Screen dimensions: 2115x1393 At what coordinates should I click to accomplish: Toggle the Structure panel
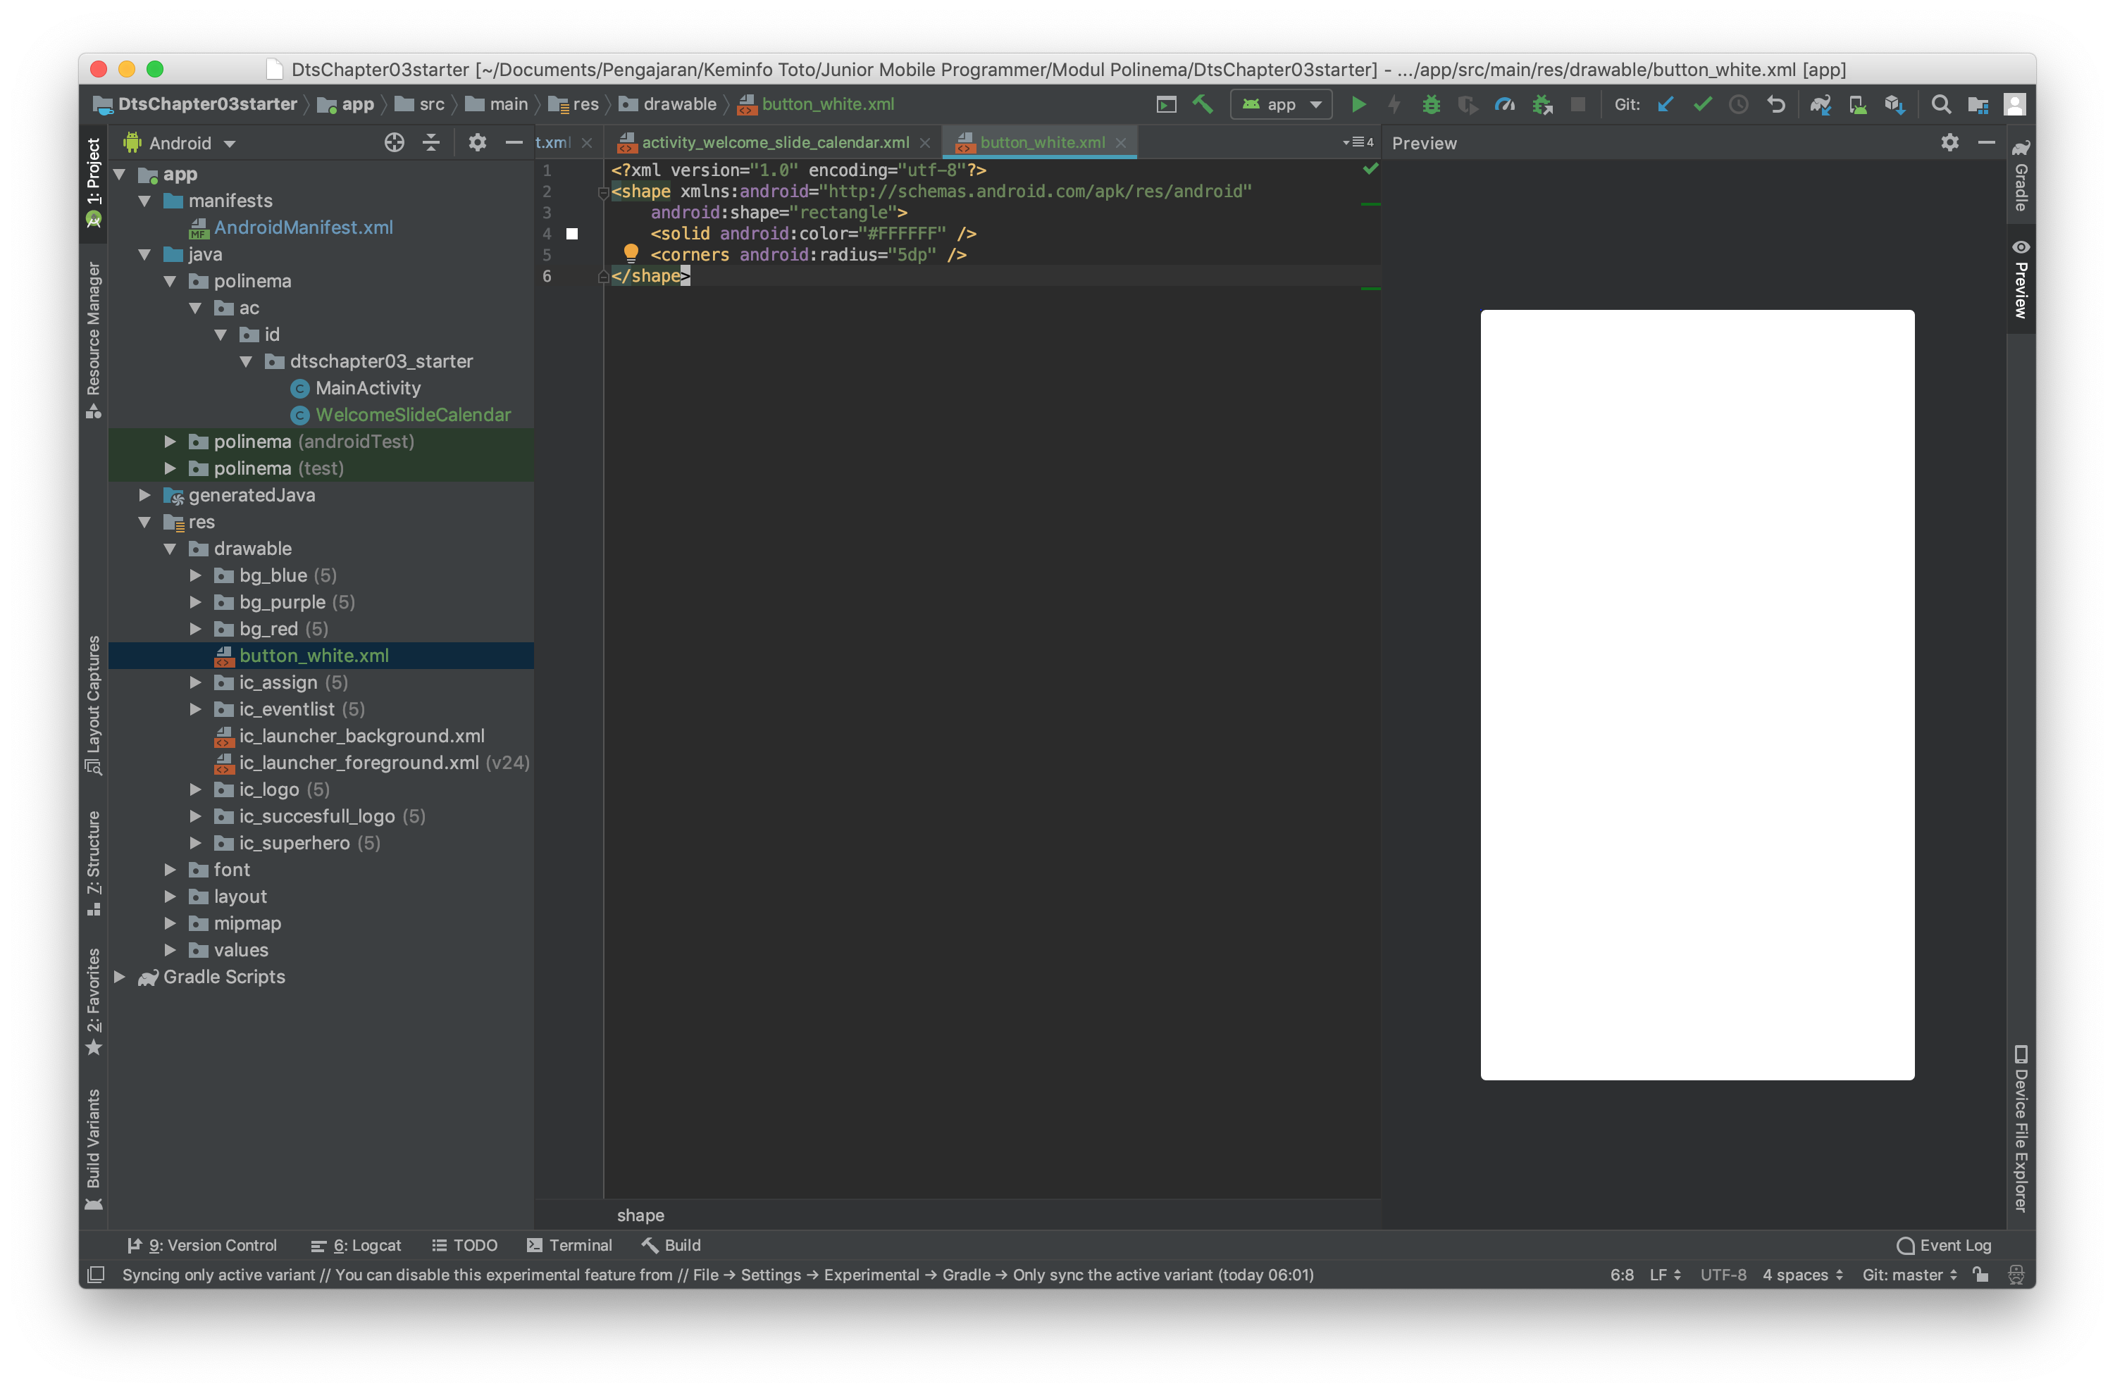tap(93, 863)
